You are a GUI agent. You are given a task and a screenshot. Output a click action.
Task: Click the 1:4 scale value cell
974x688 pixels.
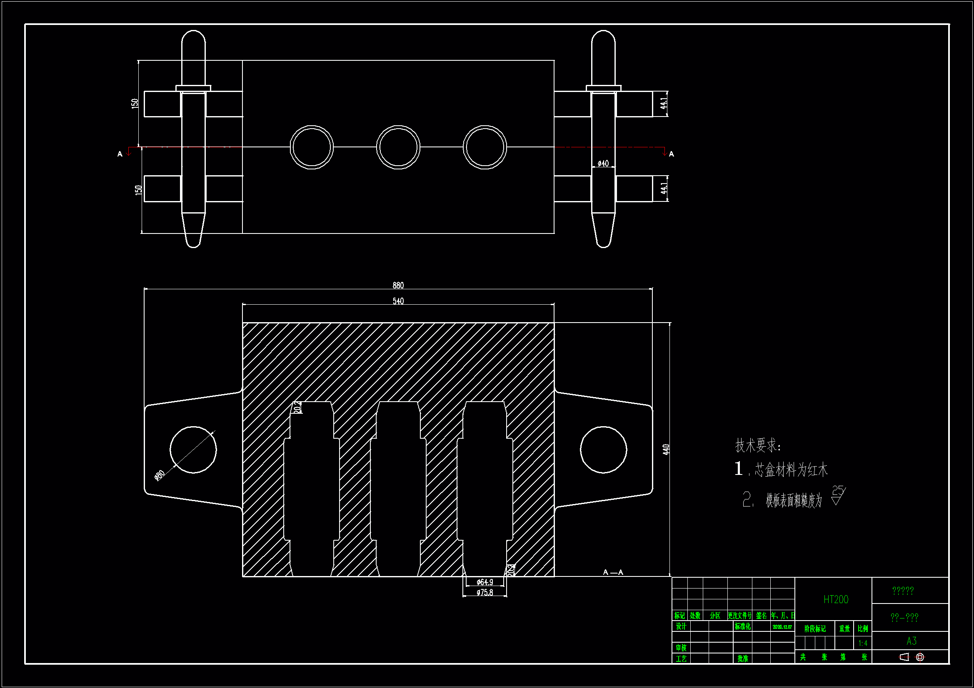(x=863, y=643)
